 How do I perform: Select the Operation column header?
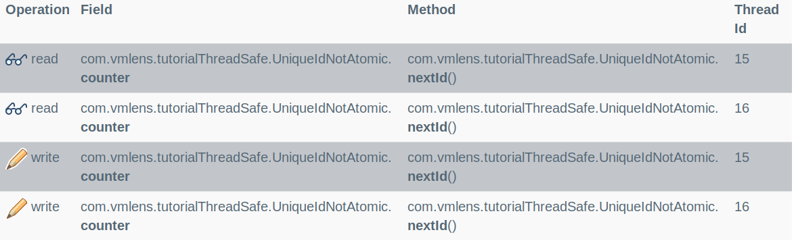38,9
